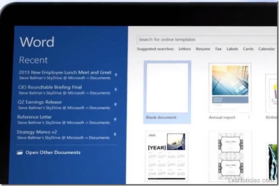This screenshot has width=279, height=186.
Task: Pin Reference Letter to recent list
Action: [x=115, y=120]
